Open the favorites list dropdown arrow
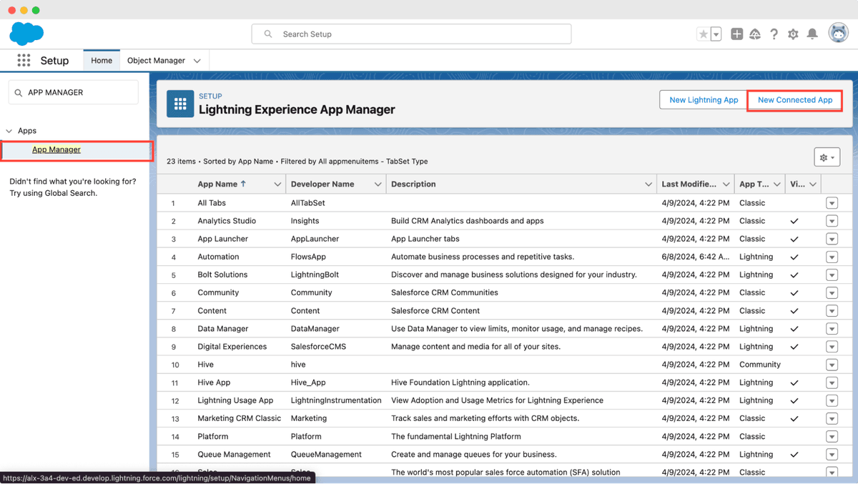The height and width of the screenshot is (484, 858). click(x=716, y=34)
